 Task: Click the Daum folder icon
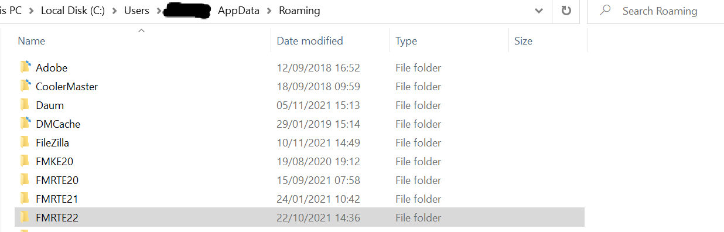coord(25,105)
